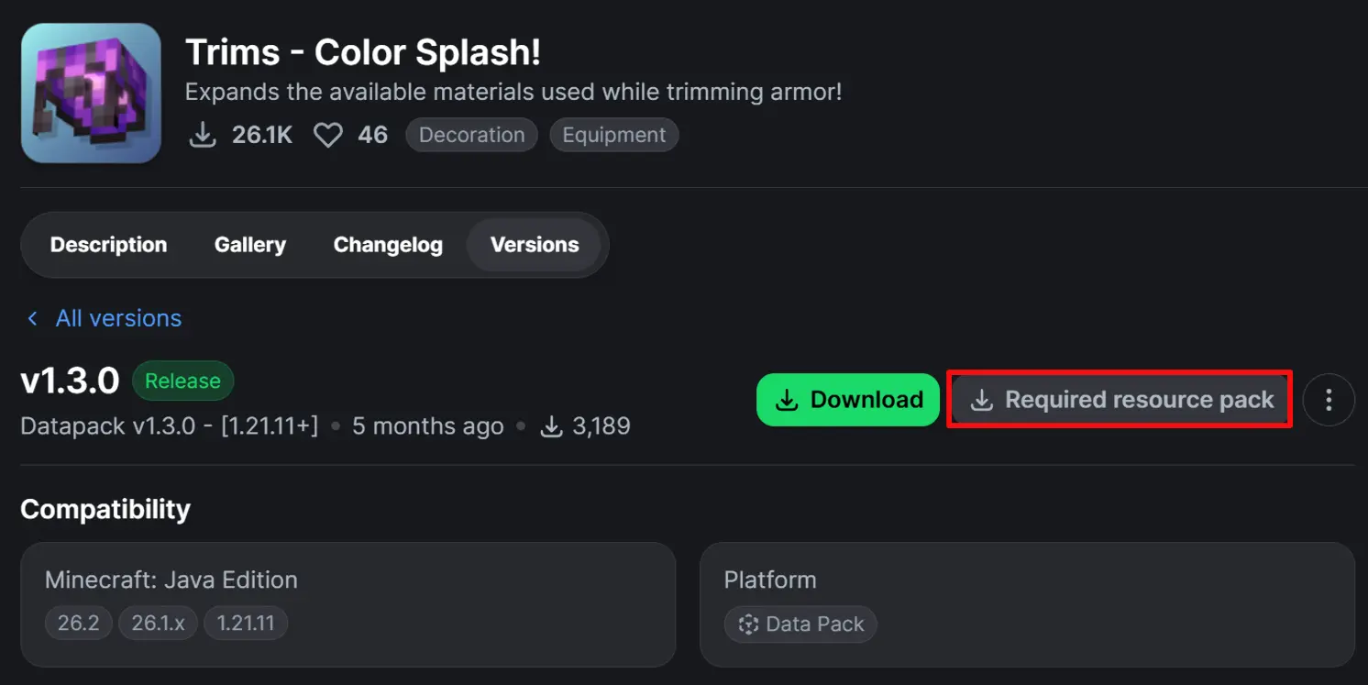Image resolution: width=1368 pixels, height=685 pixels.
Task: Click the download icon beside 3,189
Action: click(551, 426)
